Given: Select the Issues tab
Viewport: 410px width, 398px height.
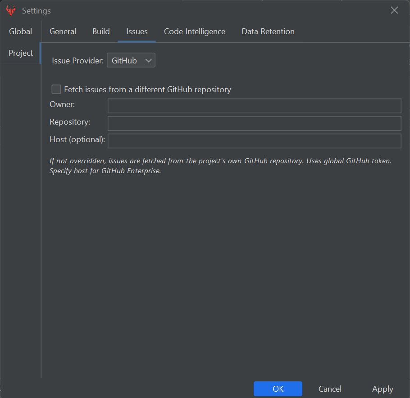Looking at the screenshot, I should (137, 31).
